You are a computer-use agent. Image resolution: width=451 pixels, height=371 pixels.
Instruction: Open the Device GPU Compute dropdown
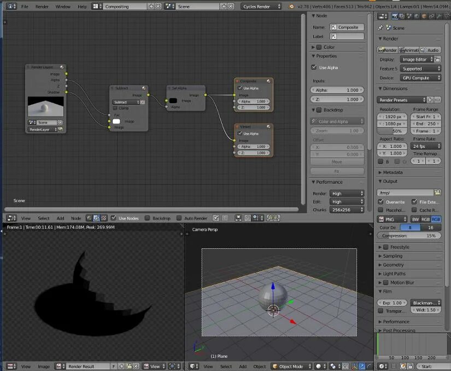tap(420, 78)
